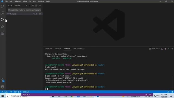Switch to the Debug Console tab

[79, 49]
